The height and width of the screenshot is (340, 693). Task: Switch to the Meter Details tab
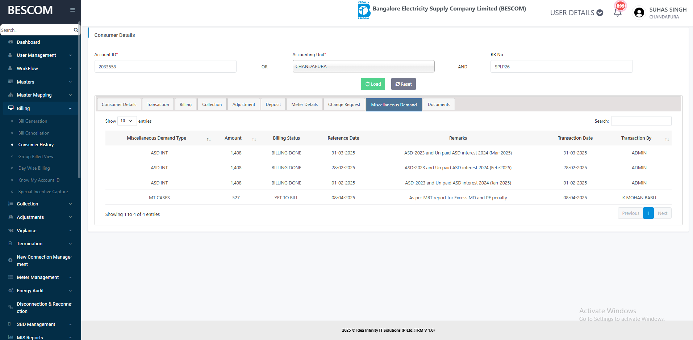coord(304,105)
